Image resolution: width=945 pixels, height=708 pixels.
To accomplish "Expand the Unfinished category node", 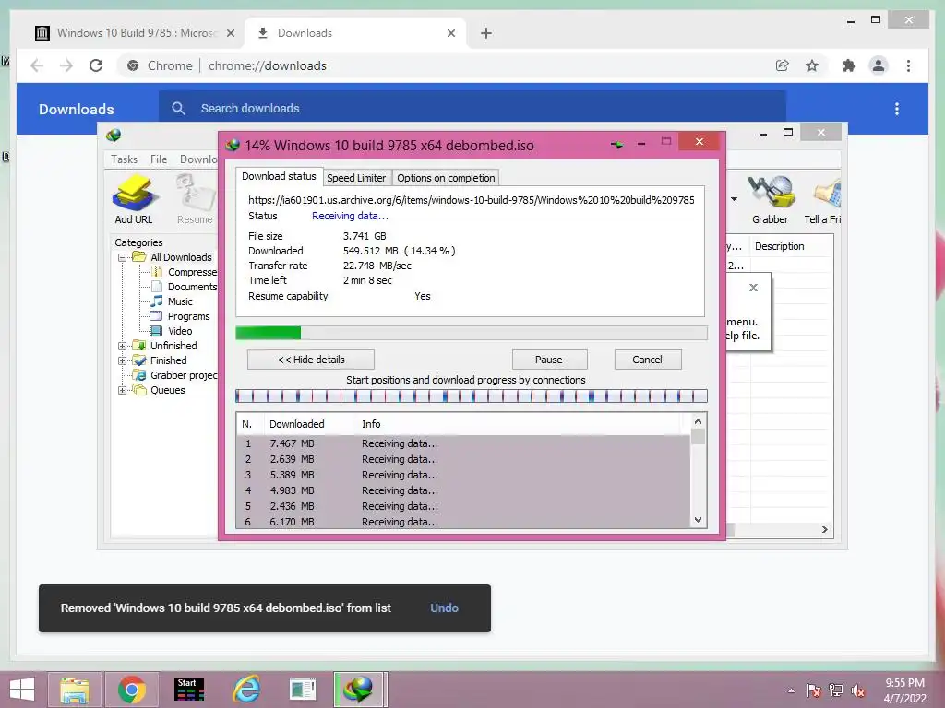I will point(122,346).
